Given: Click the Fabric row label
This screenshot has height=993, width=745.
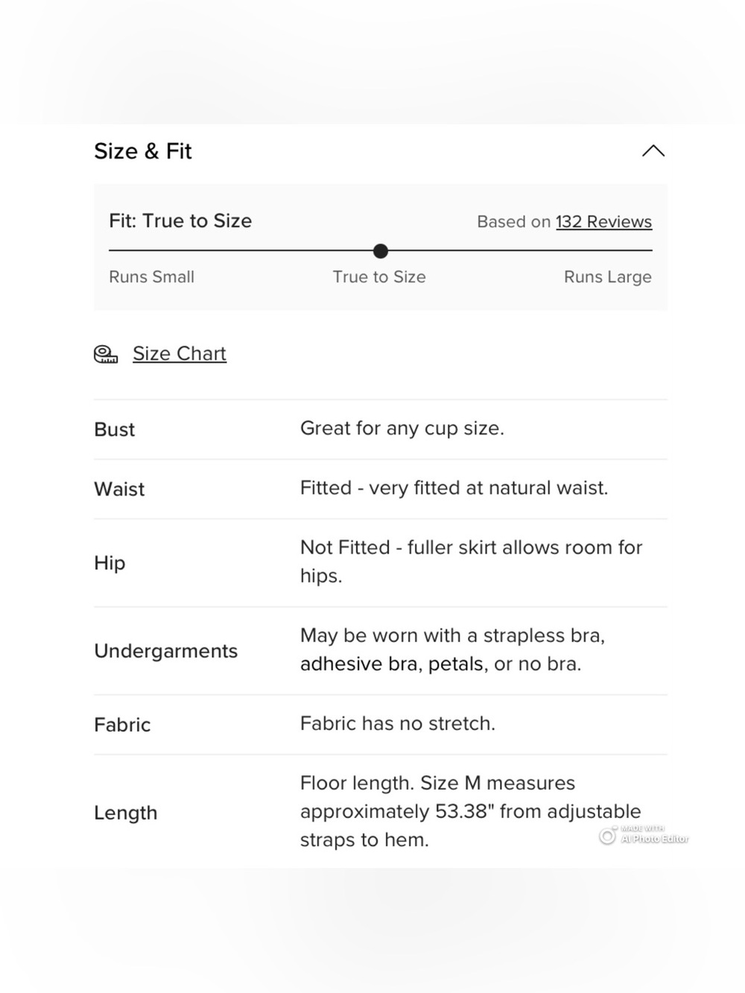Looking at the screenshot, I should (122, 725).
